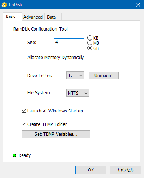
Task: Click the green Ready status indicator
Action: pyautogui.click(x=15, y=155)
